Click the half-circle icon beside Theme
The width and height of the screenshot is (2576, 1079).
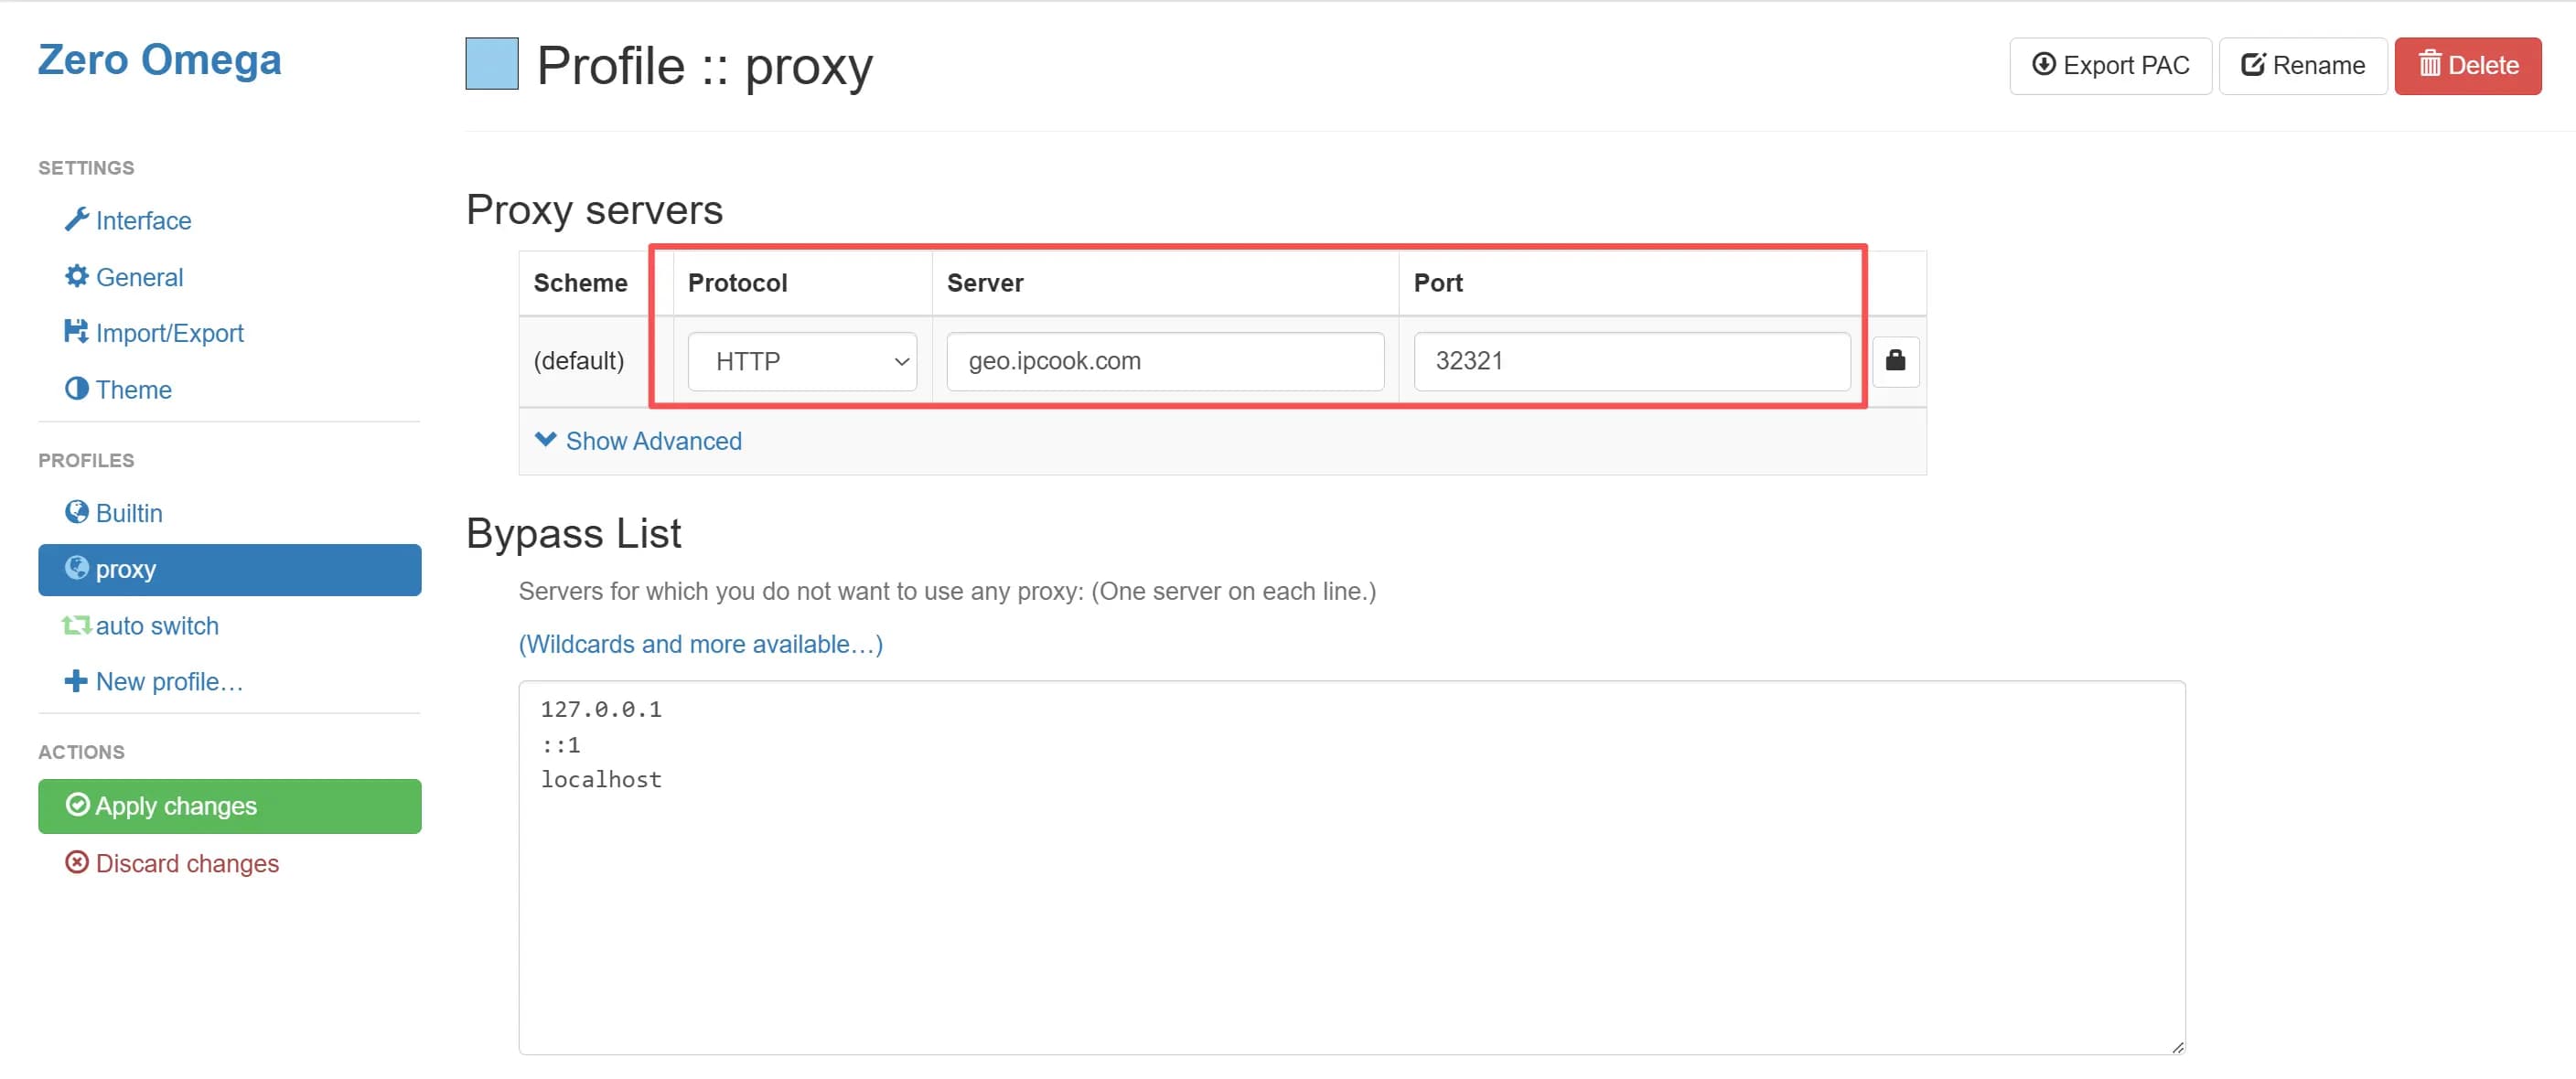point(76,388)
